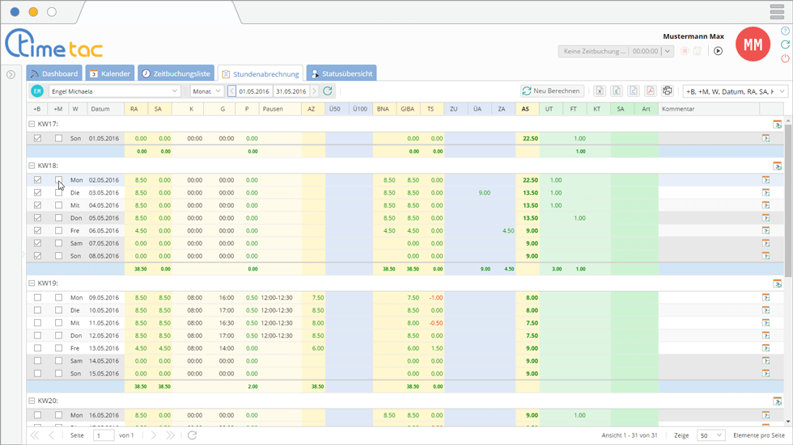Click the MM user avatar
793x445 pixels.
pyautogui.click(x=753, y=44)
